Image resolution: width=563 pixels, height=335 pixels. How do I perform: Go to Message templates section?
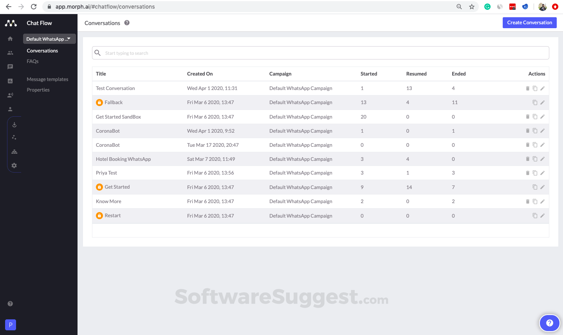click(x=47, y=79)
